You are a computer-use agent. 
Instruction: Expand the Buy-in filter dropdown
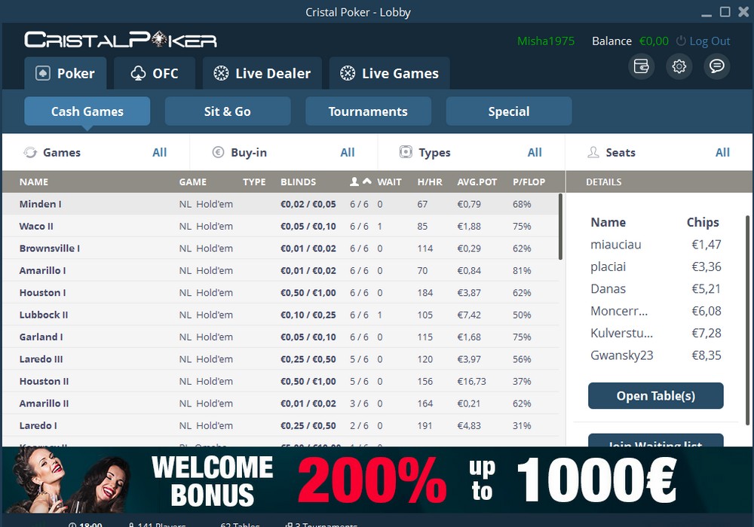click(347, 152)
